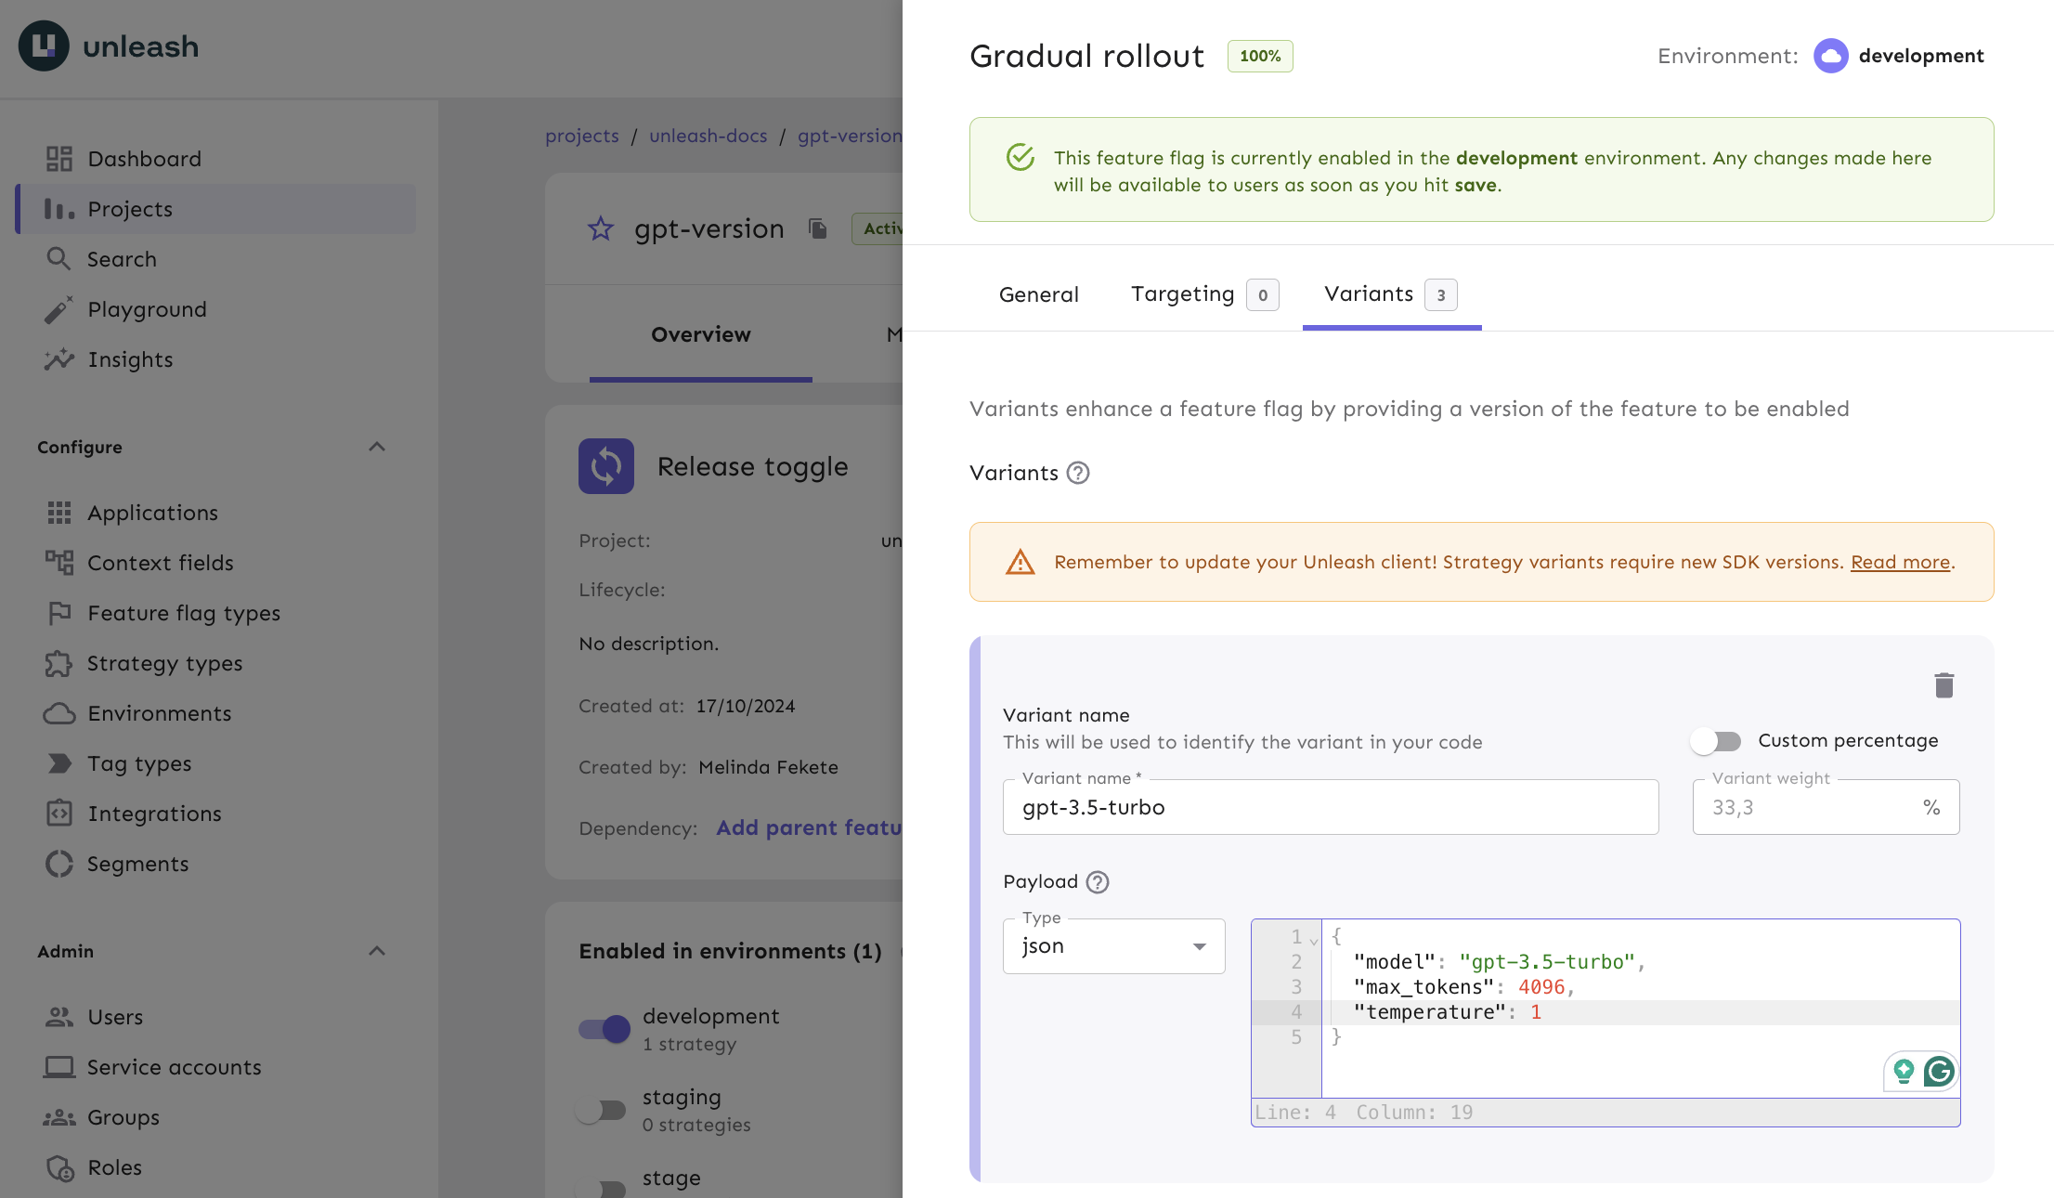Screen dimensions: 2054x1198
Task: Click the Insights icon in sidebar
Action: pyautogui.click(x=59, y=358)
